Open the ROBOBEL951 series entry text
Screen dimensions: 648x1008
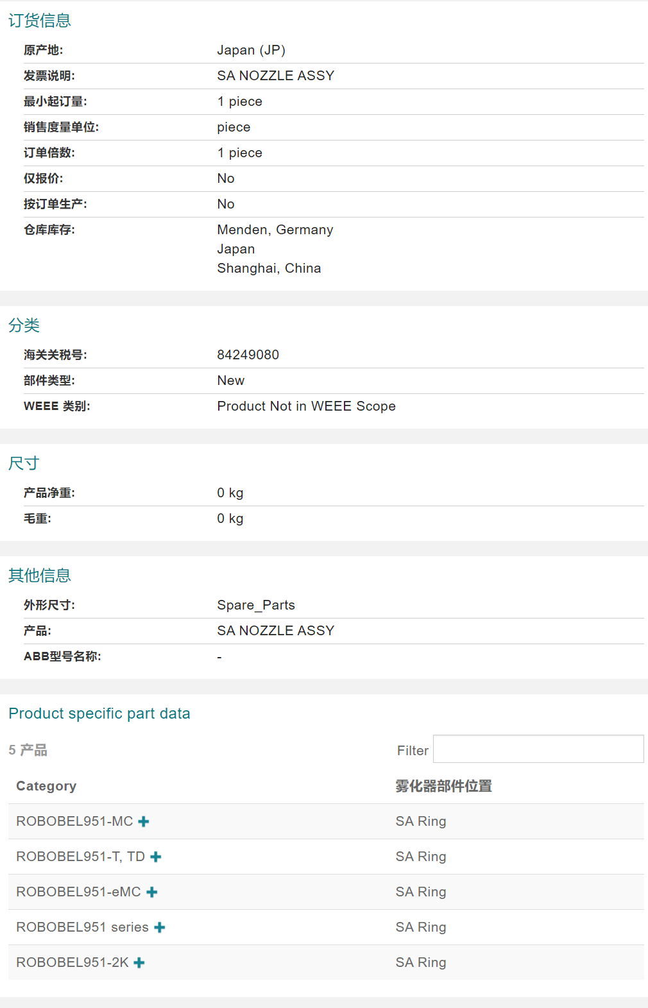[x=82, y=927]
